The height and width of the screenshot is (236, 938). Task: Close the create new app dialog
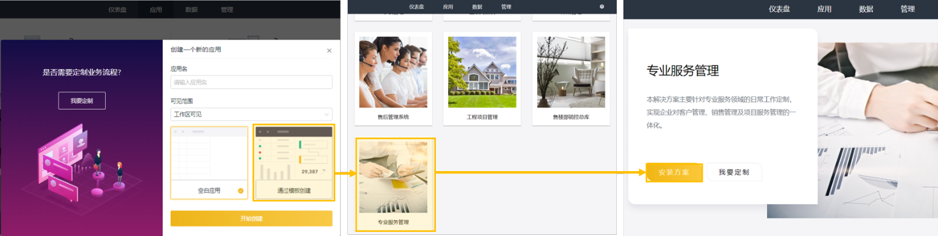click(329, 51)
